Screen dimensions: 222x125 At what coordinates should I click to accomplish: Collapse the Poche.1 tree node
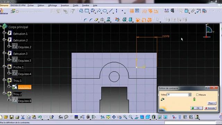coord(4,66)
